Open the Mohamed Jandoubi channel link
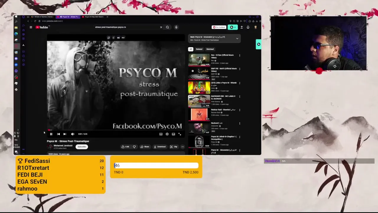 [x=63, y=146]
